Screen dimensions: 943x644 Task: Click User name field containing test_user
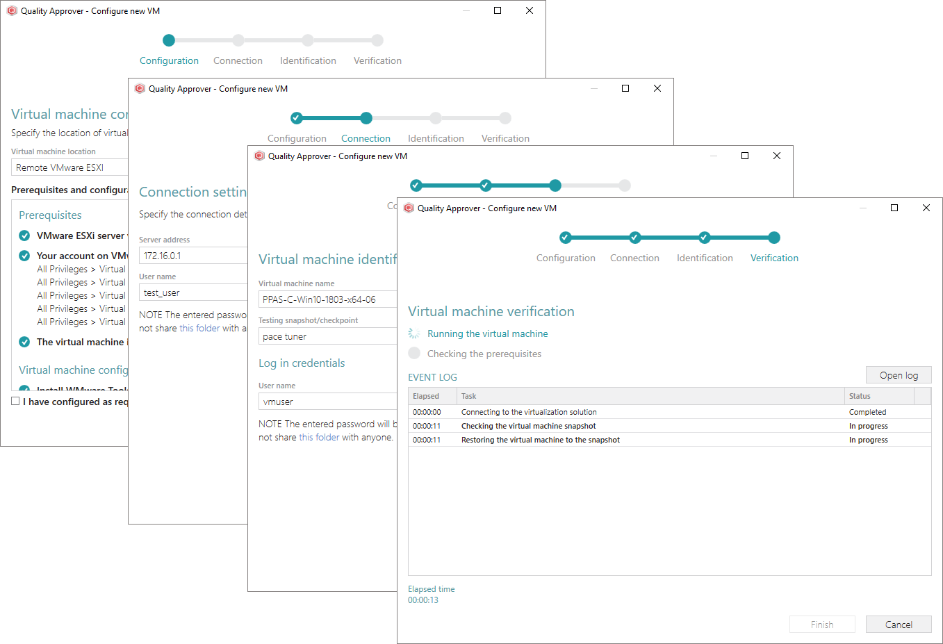(x=193, y=292)
